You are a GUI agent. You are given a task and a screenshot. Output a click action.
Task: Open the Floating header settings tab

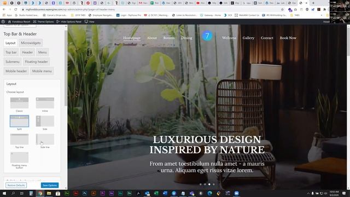pos(37,62)
